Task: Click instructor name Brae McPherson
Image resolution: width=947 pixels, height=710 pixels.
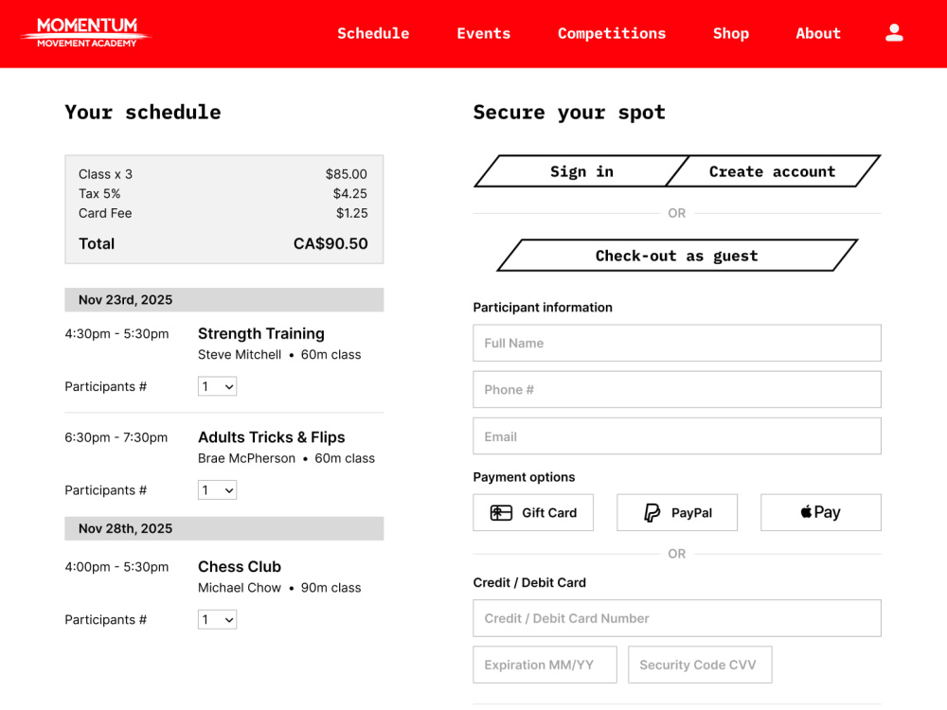Action: [246, 458]
